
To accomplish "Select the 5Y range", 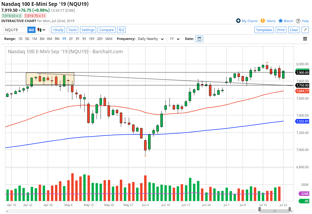I will click(x=84, y=39).
